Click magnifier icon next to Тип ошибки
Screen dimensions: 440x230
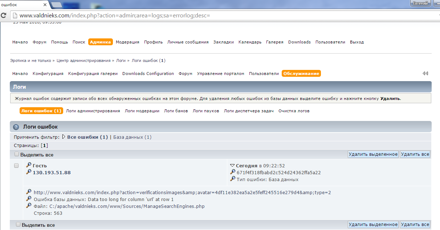[x=233, y=179]
